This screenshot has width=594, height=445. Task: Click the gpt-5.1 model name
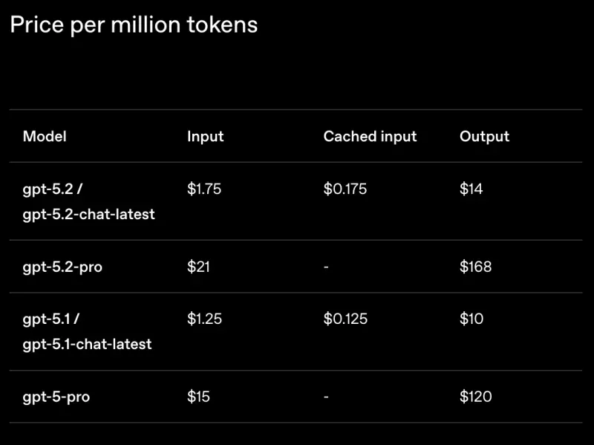tap(48, 319)
